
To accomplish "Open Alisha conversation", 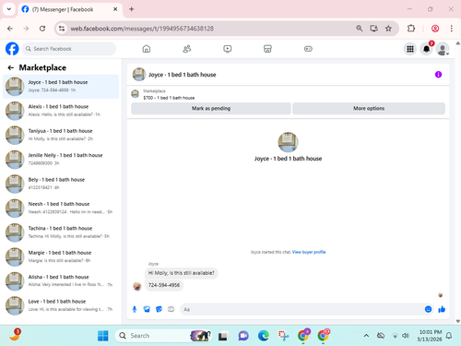I will click(x=61, y=280).
